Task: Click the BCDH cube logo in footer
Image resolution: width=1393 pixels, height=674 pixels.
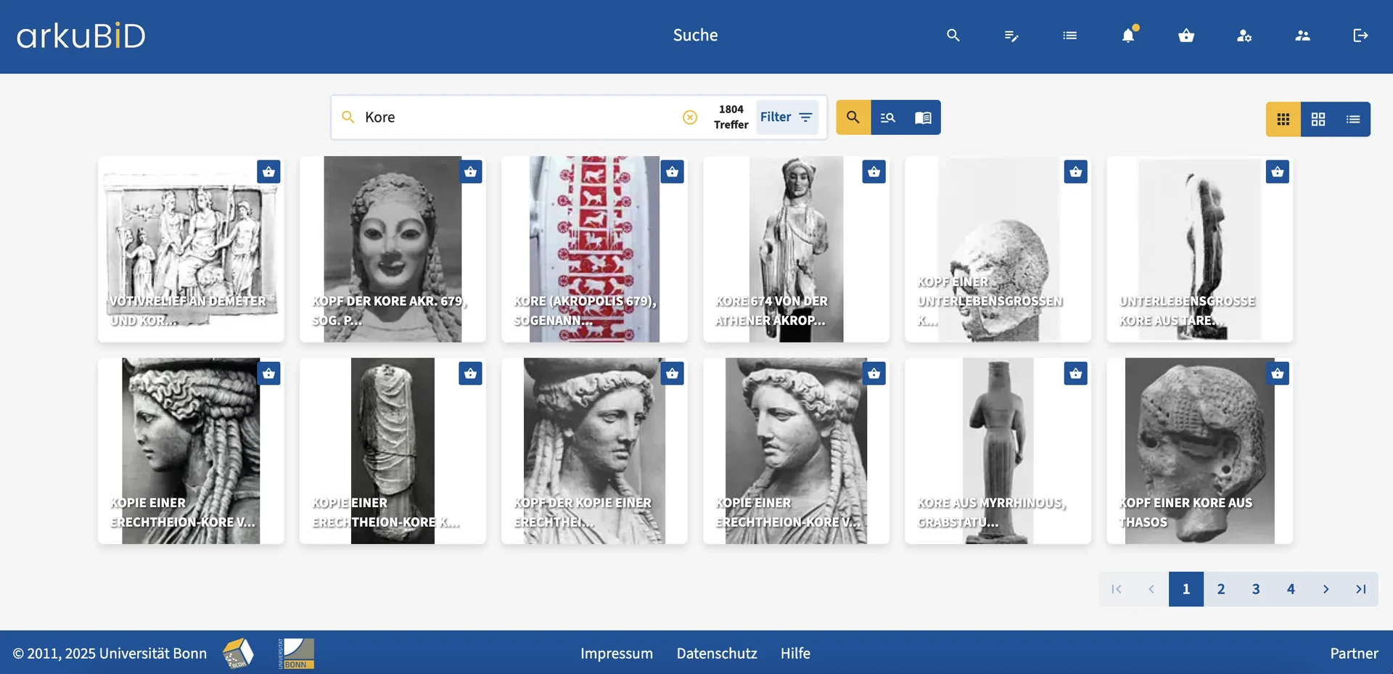Action: [x=238, y=654]
